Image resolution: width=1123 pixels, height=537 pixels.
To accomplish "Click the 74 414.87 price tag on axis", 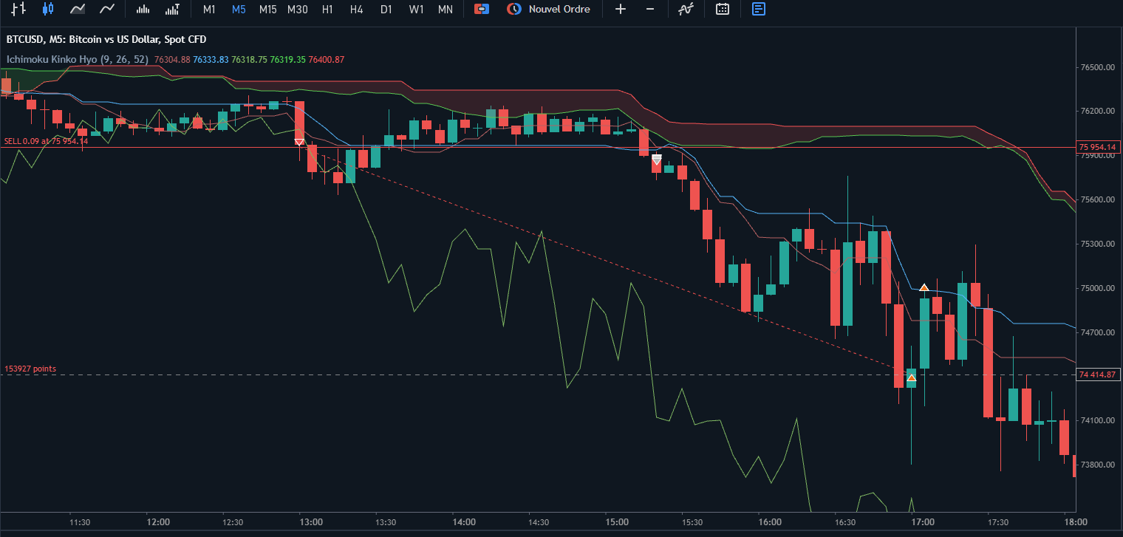I will [1096, 375].
